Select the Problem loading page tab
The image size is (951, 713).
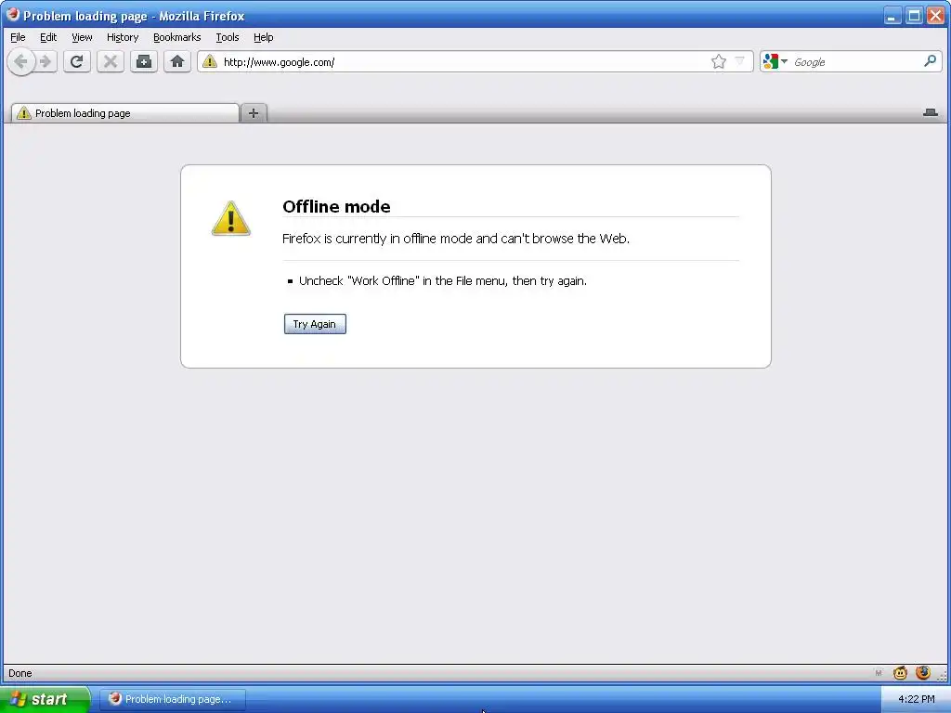[125, 112]
